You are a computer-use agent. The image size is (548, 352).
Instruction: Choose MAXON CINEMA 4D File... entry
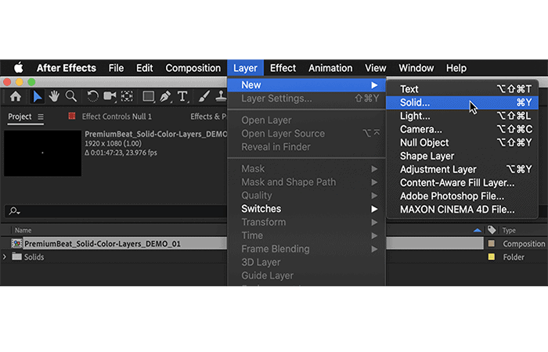(462, 210)
